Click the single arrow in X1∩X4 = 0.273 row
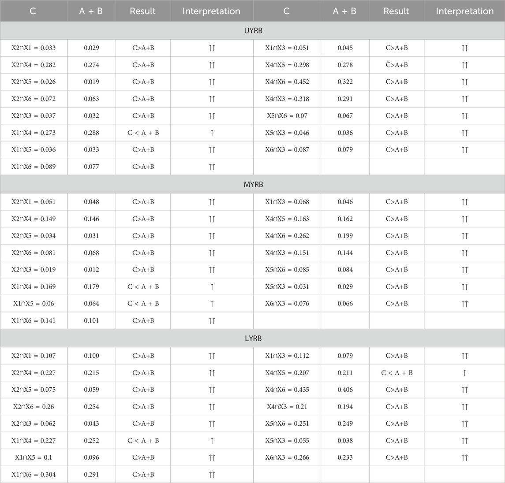 coord(212,133)
